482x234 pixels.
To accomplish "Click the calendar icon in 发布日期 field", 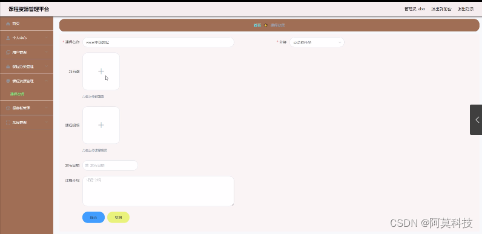I will [x=87, y=166].
